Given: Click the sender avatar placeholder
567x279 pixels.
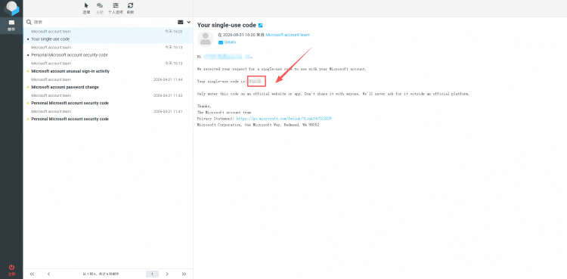Looking at the screenshot, I should 206,39.
